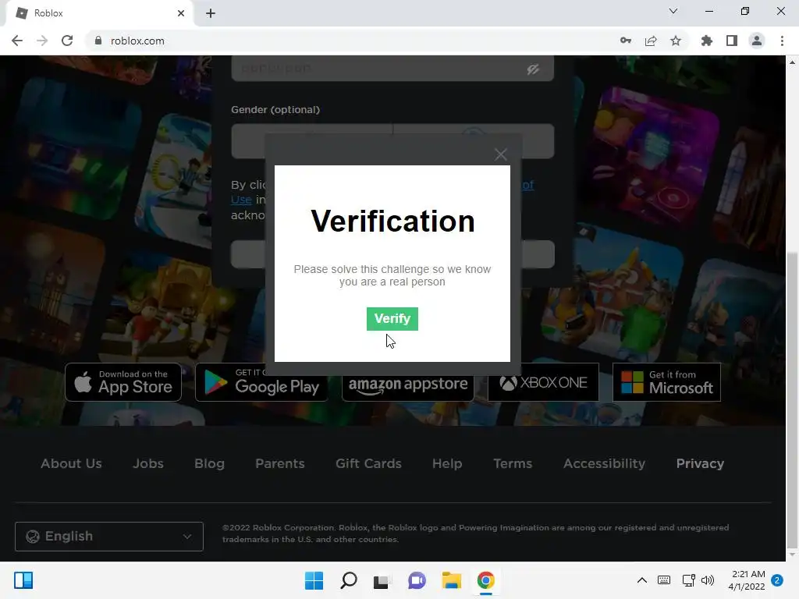Open the Use link in signup text
Viewport: 799px width, 599px height.
point(241,200)
